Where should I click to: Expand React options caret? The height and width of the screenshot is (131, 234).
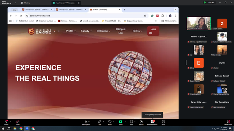point(113,122)
